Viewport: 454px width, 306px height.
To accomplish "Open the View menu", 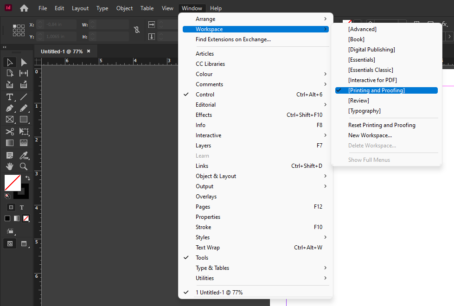I will 167,8.
